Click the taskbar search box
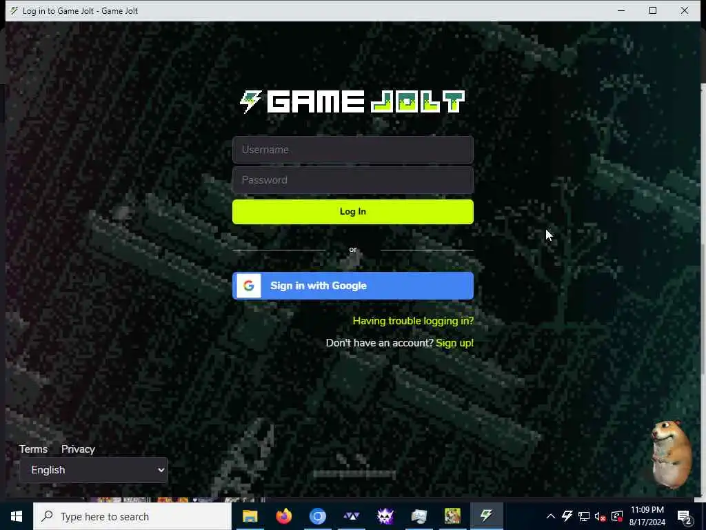Image resolution: width=706 pixels, height=530 pixels. coord(132,516)
